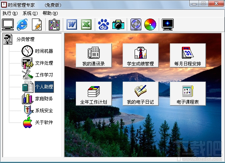Click the app icon in title bar
The image size is (225, 163).
coord(4,4)
